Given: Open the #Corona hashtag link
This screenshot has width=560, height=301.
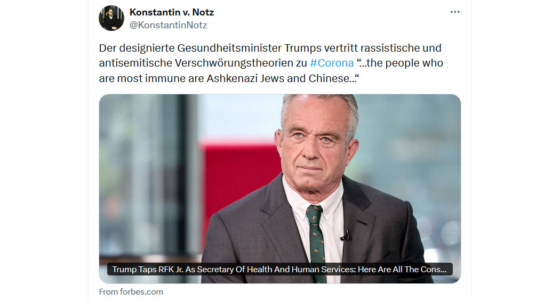Looking at the screenshot, I should pos(332,63).
